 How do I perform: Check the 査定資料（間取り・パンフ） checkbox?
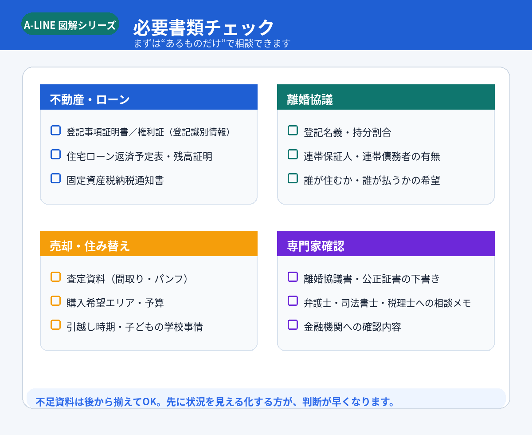pyautogui.click(x=55, y=277)
